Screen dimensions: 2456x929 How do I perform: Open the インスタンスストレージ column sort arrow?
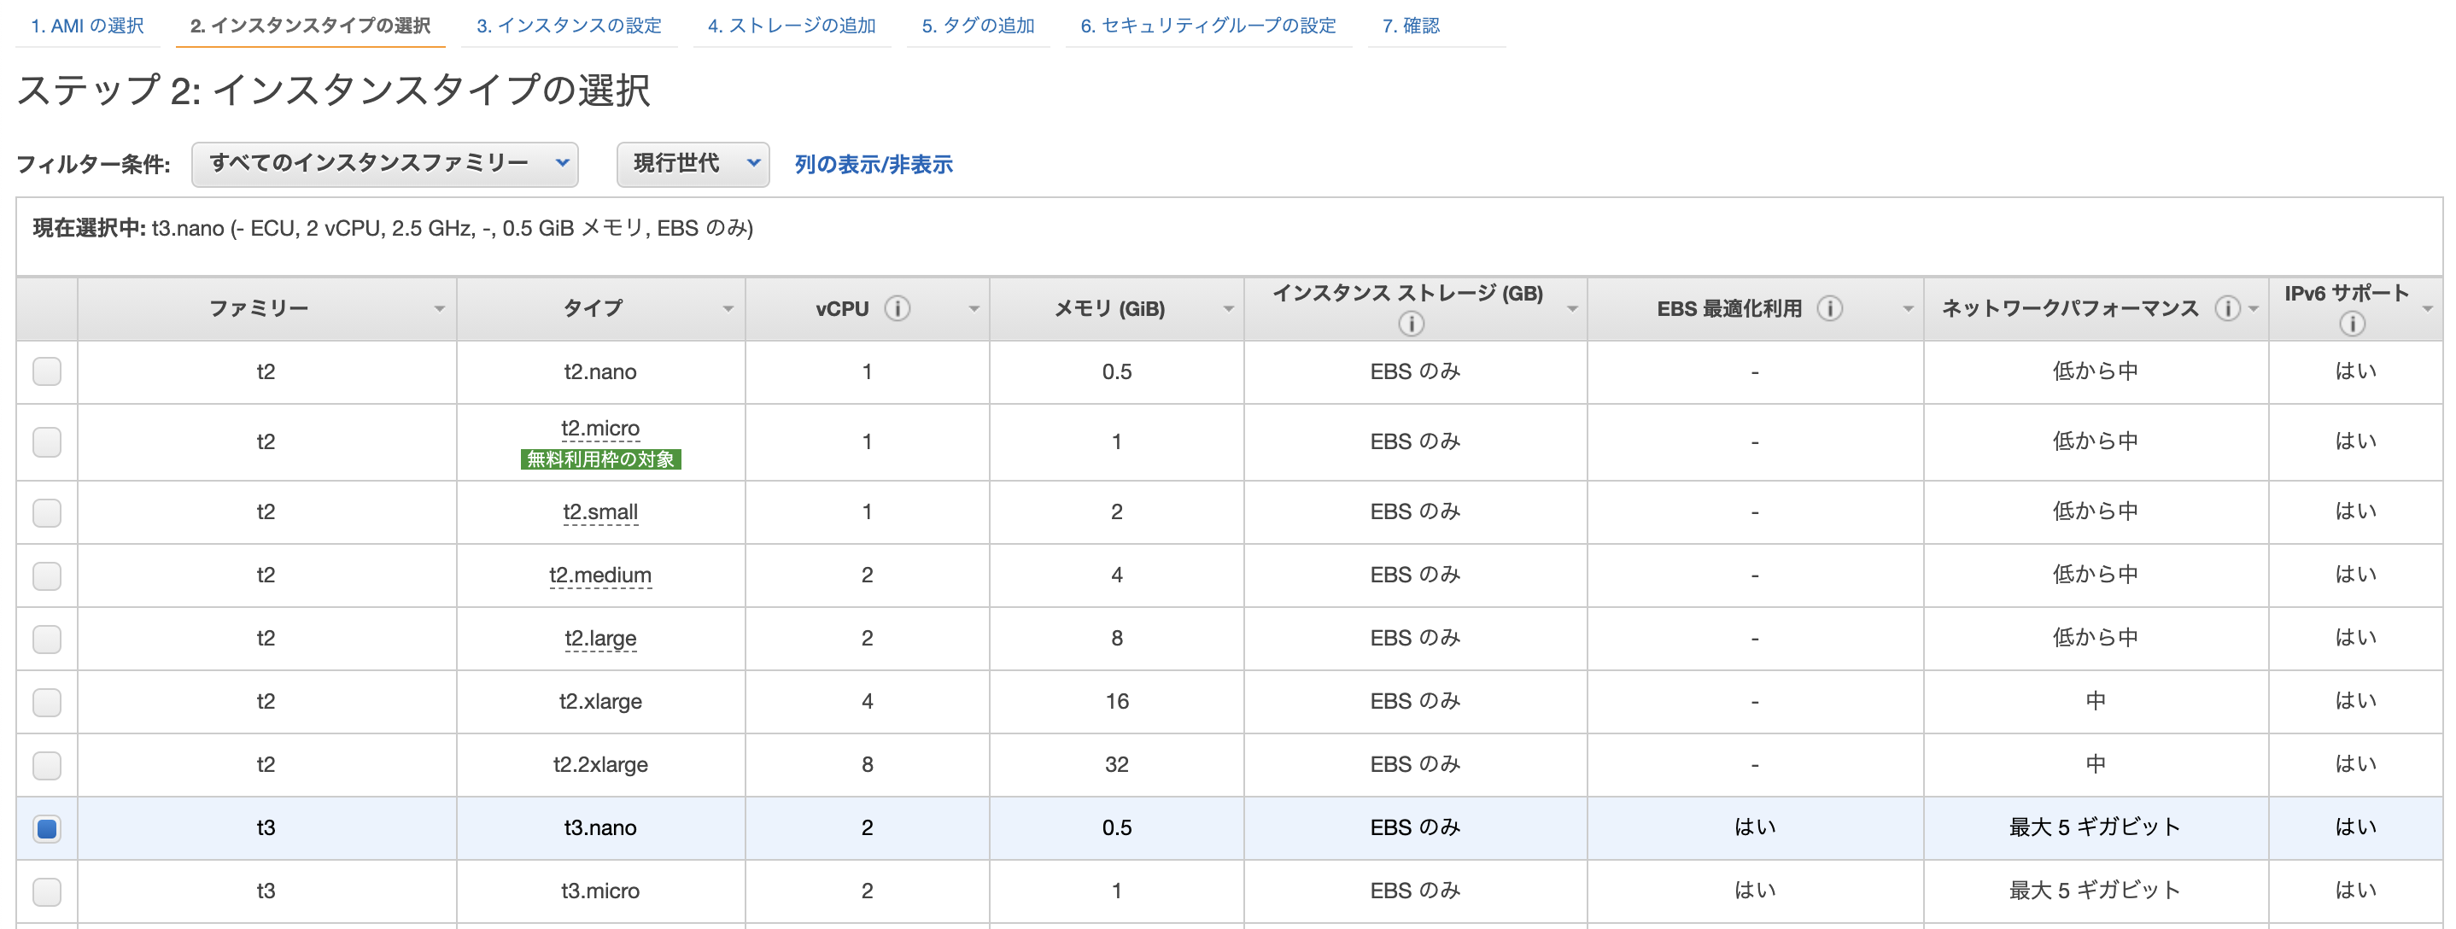click(x=1572, y=309)
